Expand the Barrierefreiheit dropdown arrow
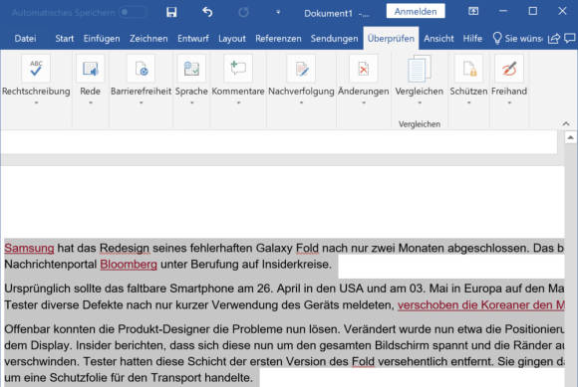578x387 pixels. click(x=142, y=102)
